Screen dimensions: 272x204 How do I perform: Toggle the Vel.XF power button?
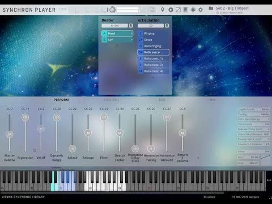coord(35,150)
